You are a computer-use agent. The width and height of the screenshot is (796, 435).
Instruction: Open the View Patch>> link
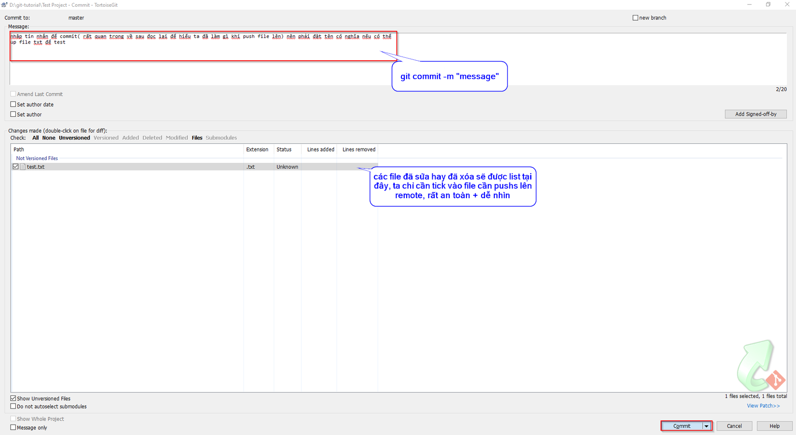coord(763,406)
